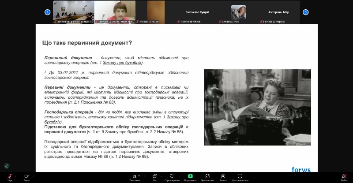Start recording with the Record button
Screen dimensions: 353x183
(223, 177)
